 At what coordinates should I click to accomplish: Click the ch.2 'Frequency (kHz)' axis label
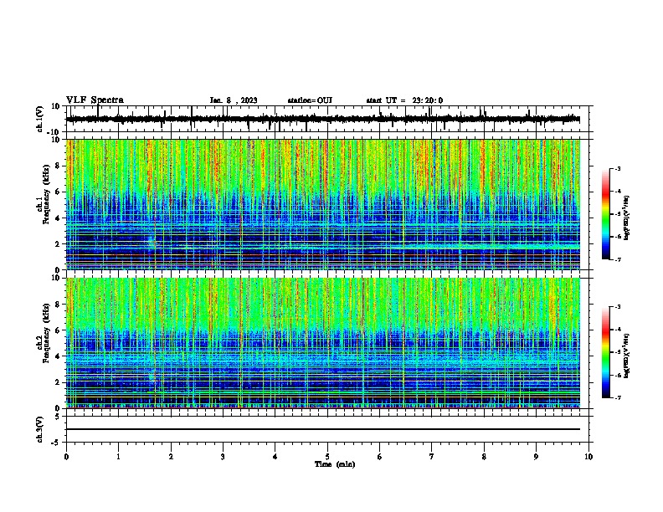(x=45, y=333)
